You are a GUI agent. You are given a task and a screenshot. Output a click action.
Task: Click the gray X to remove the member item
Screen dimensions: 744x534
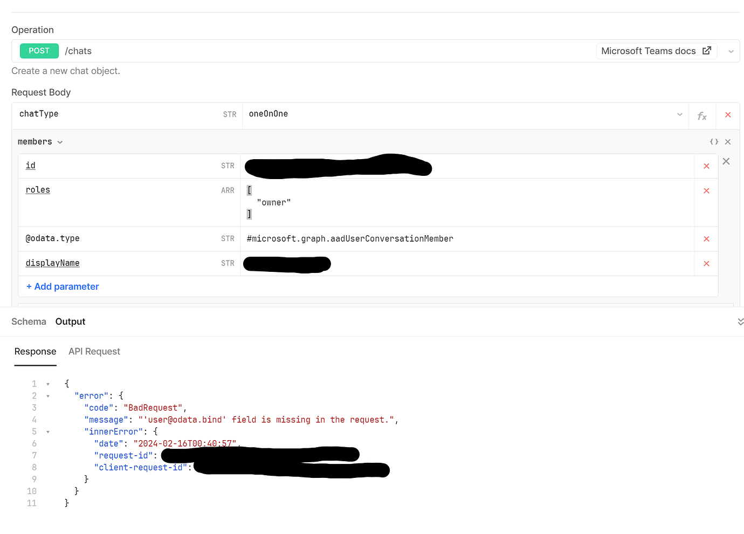coord(726,161)
